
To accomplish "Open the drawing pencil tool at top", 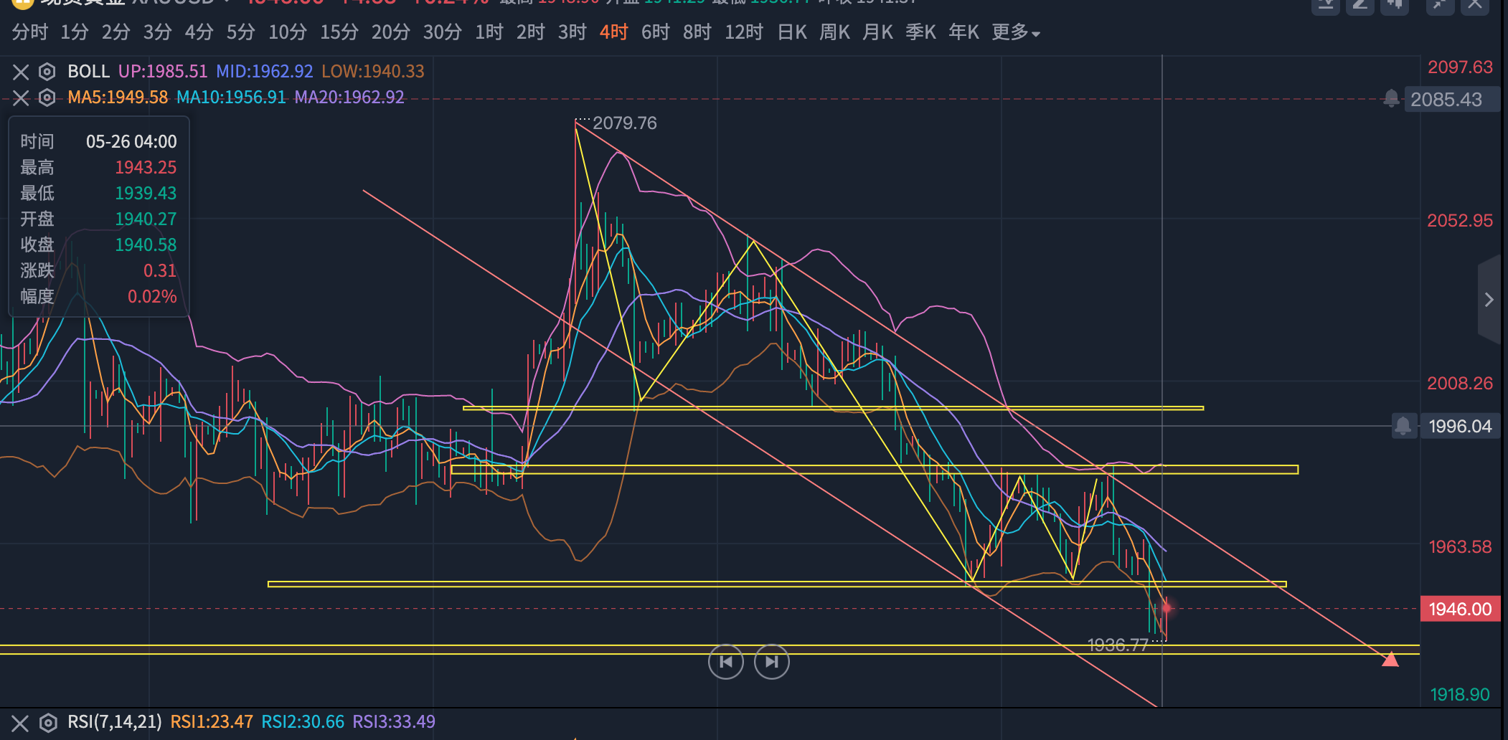I will [x=1360, y=4].
